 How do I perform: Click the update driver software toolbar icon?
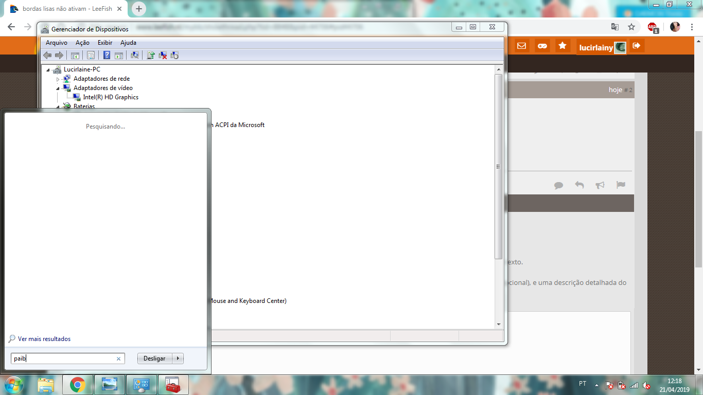(151, 55)
